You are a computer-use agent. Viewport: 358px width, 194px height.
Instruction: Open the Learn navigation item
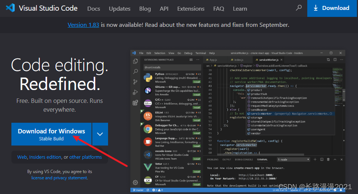[x=240, y=9]
